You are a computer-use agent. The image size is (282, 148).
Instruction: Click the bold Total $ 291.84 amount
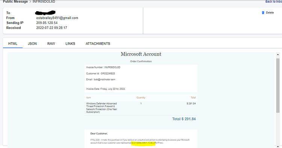click(x=184, y=119)
